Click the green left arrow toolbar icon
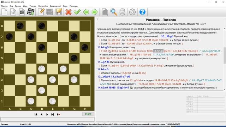The height and width of the screenshot is (127, 226). click(x=86, y=12)
